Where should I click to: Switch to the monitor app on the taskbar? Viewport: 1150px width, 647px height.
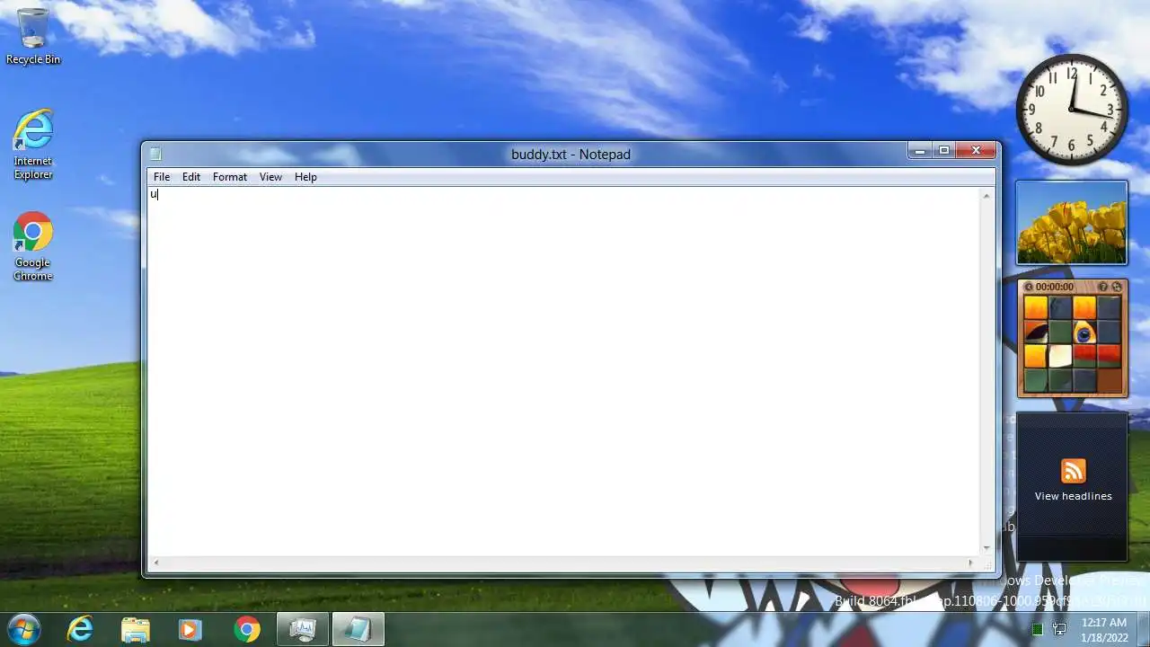pyautogui.click(x=303, y=630)
